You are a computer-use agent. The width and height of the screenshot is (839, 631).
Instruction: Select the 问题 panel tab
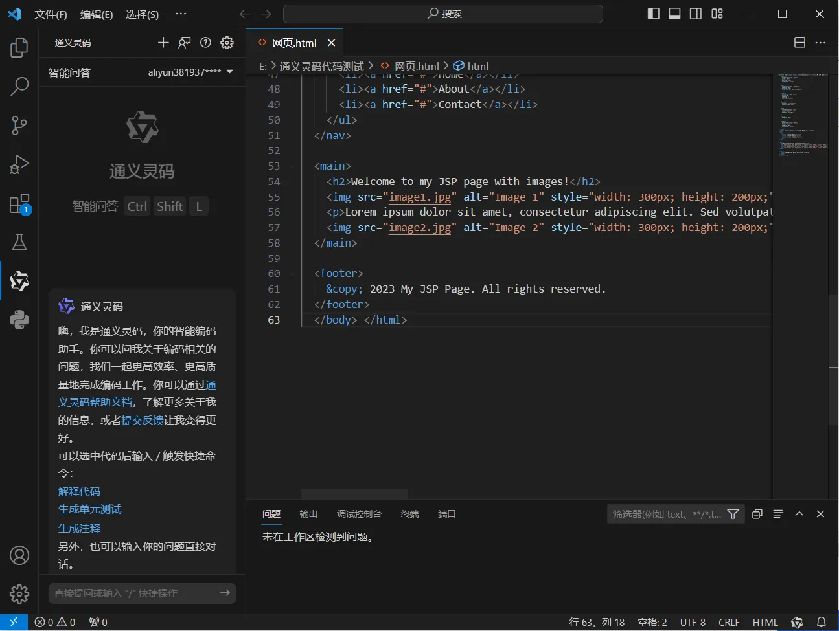tap(271, 514)
